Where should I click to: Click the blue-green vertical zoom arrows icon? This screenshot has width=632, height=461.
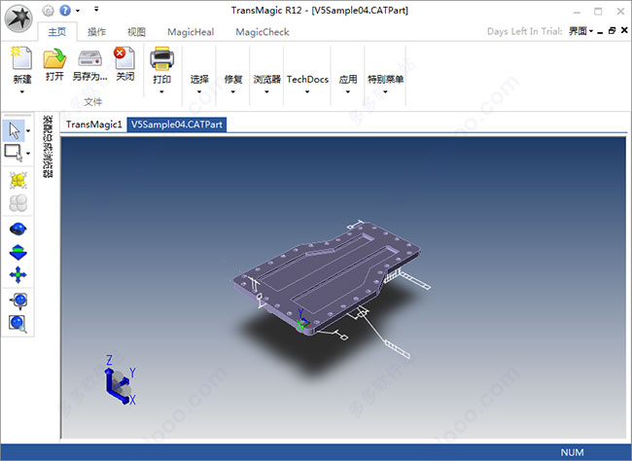pos(18,253)
